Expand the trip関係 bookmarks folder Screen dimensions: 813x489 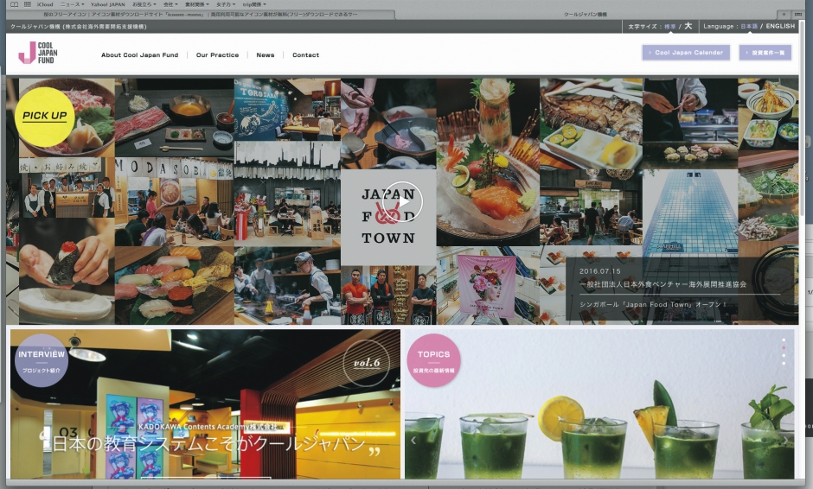[254, 4]
